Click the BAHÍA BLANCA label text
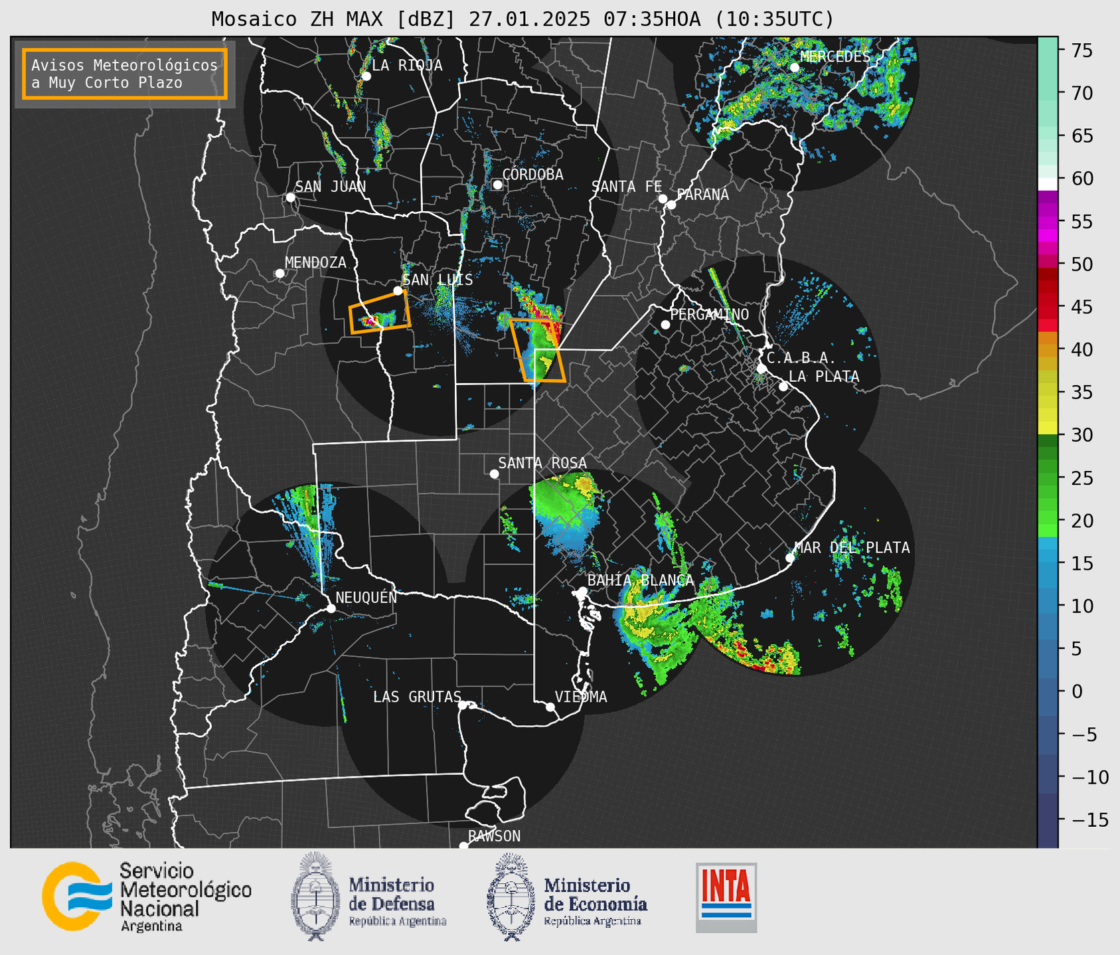The image size is (1120, 955). click(x=640, y=580)
